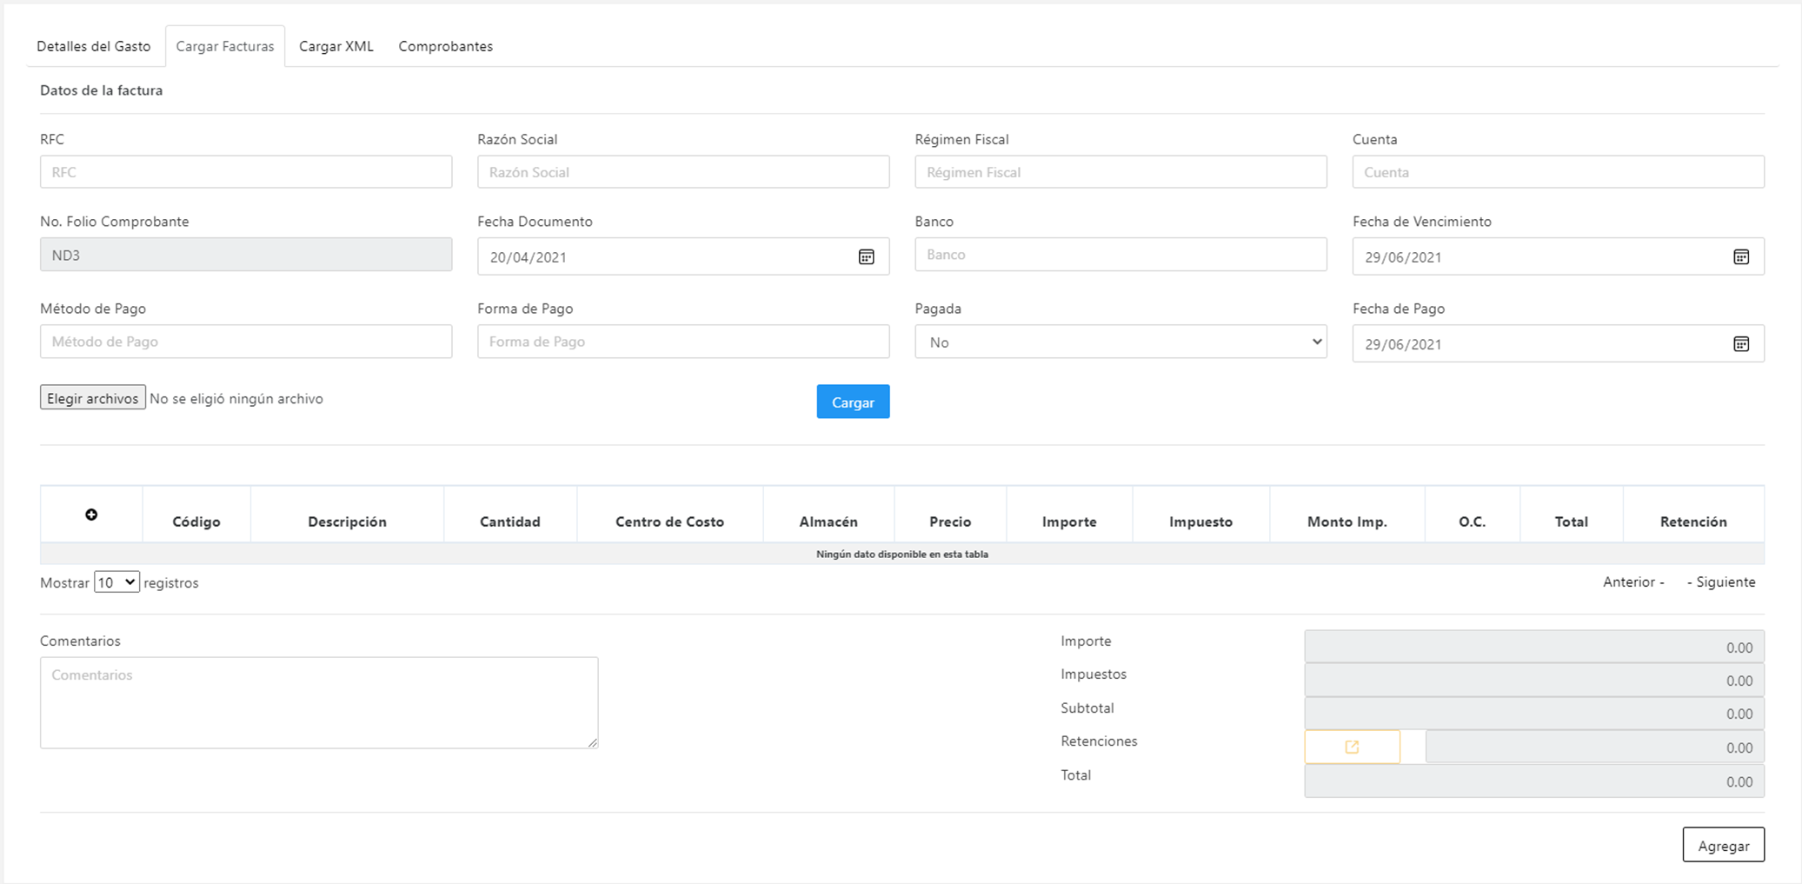Open the Fecha Documento calendar picker icon
1802x884 pixels.
866,256
